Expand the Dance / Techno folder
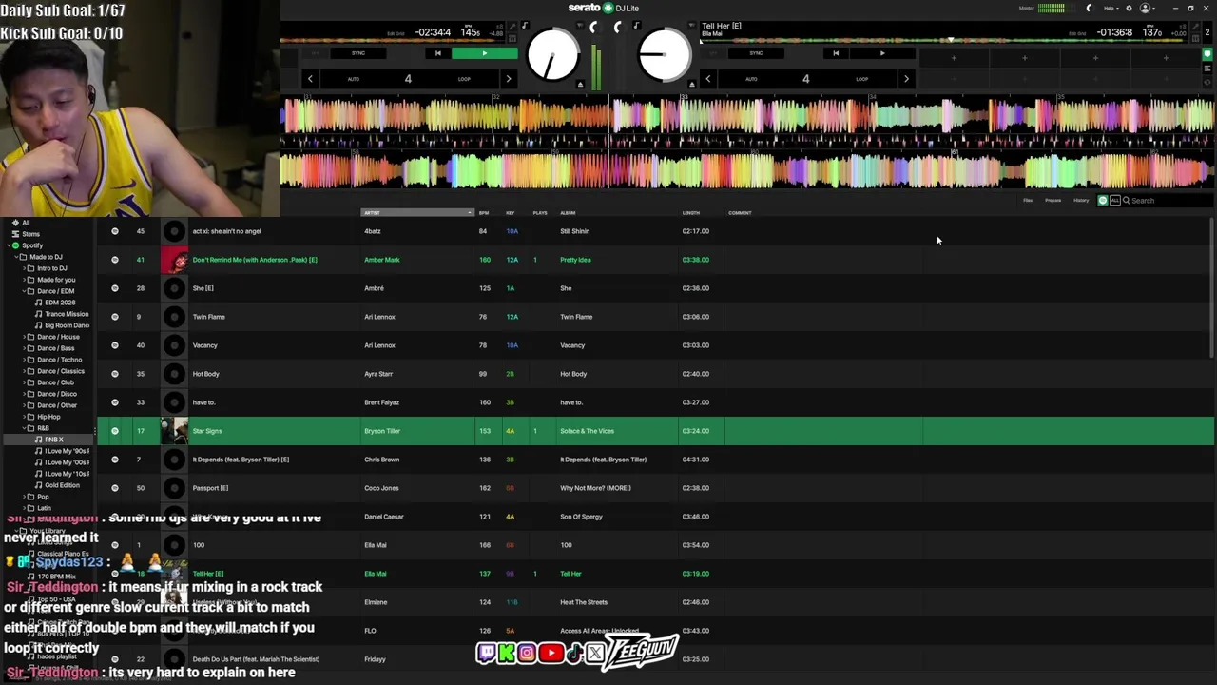 pyautogui.click(x=23, y=360)
